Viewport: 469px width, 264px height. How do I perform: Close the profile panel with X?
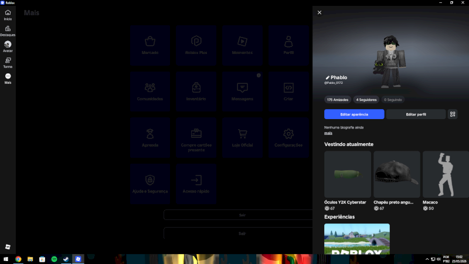click(320, 12)
